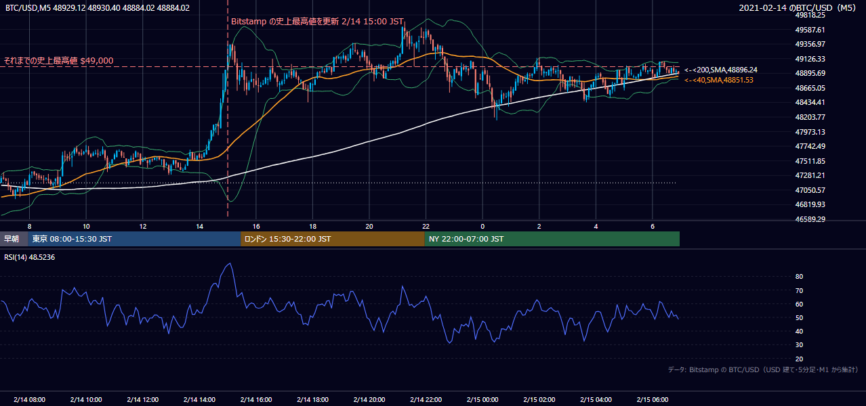Screen dimensions: 866x406
Task: Click the time label 2/15 02:00
Action: [x=539, y=399]
